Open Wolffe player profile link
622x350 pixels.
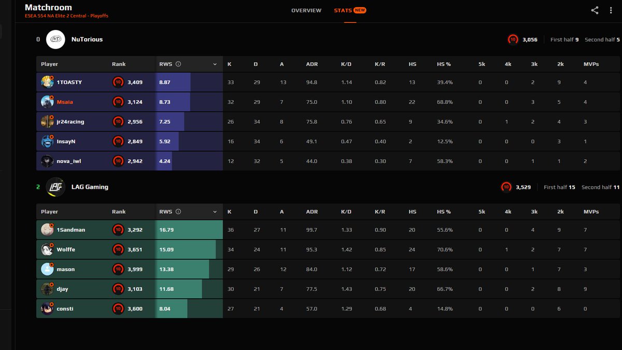[x=66, y=249]
